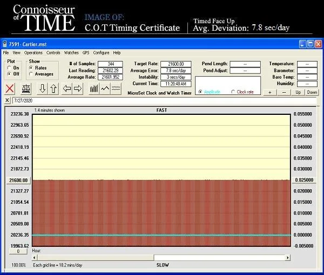
Task: Click the plus (+) button
Action: tap(269, 92)
